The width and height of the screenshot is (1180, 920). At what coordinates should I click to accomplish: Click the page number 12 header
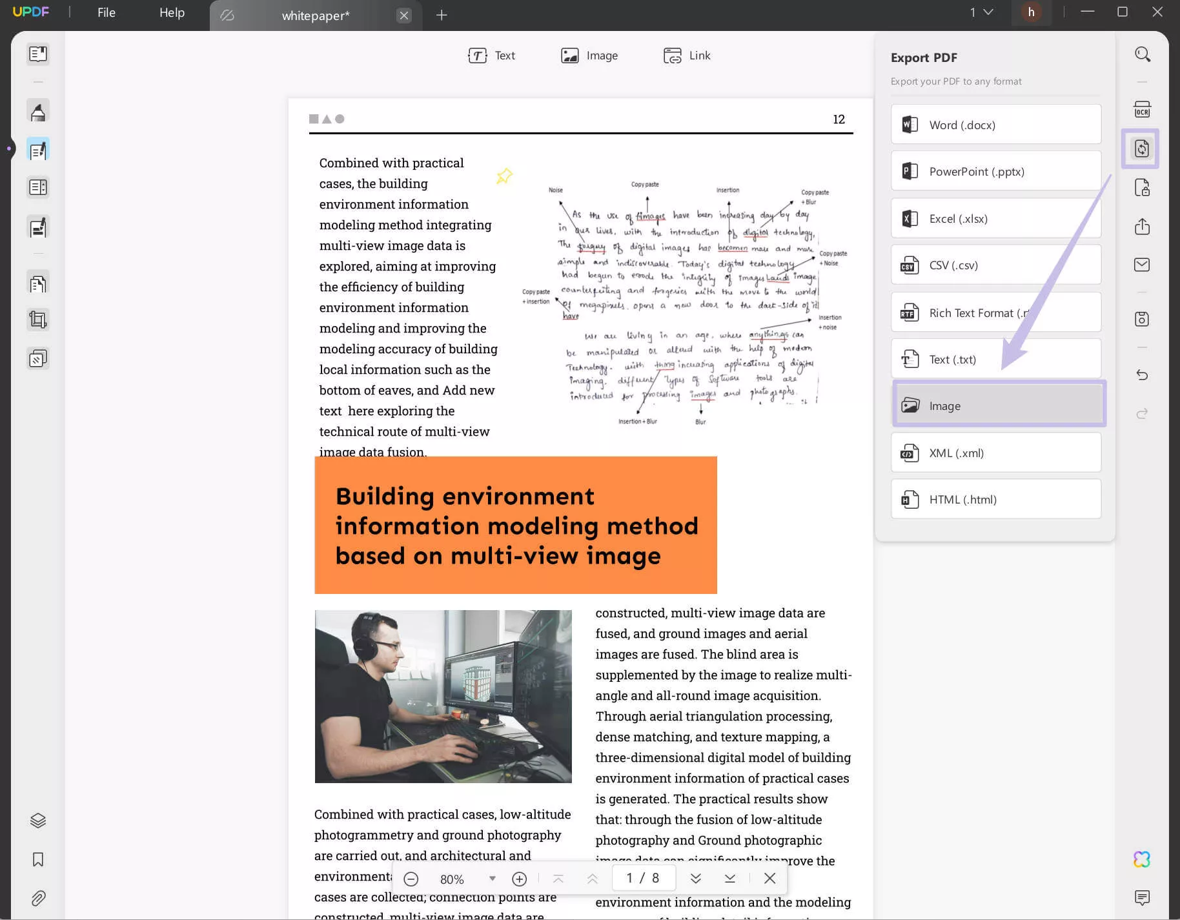[x=839, y=119]
